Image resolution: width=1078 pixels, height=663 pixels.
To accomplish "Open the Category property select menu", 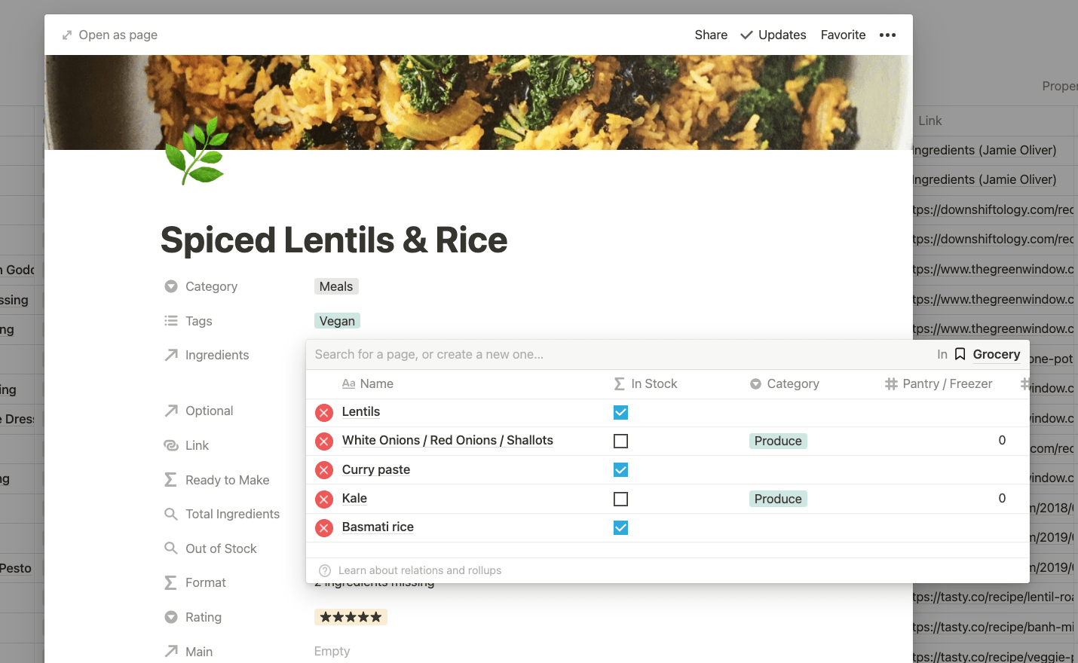I will (212, 286).
